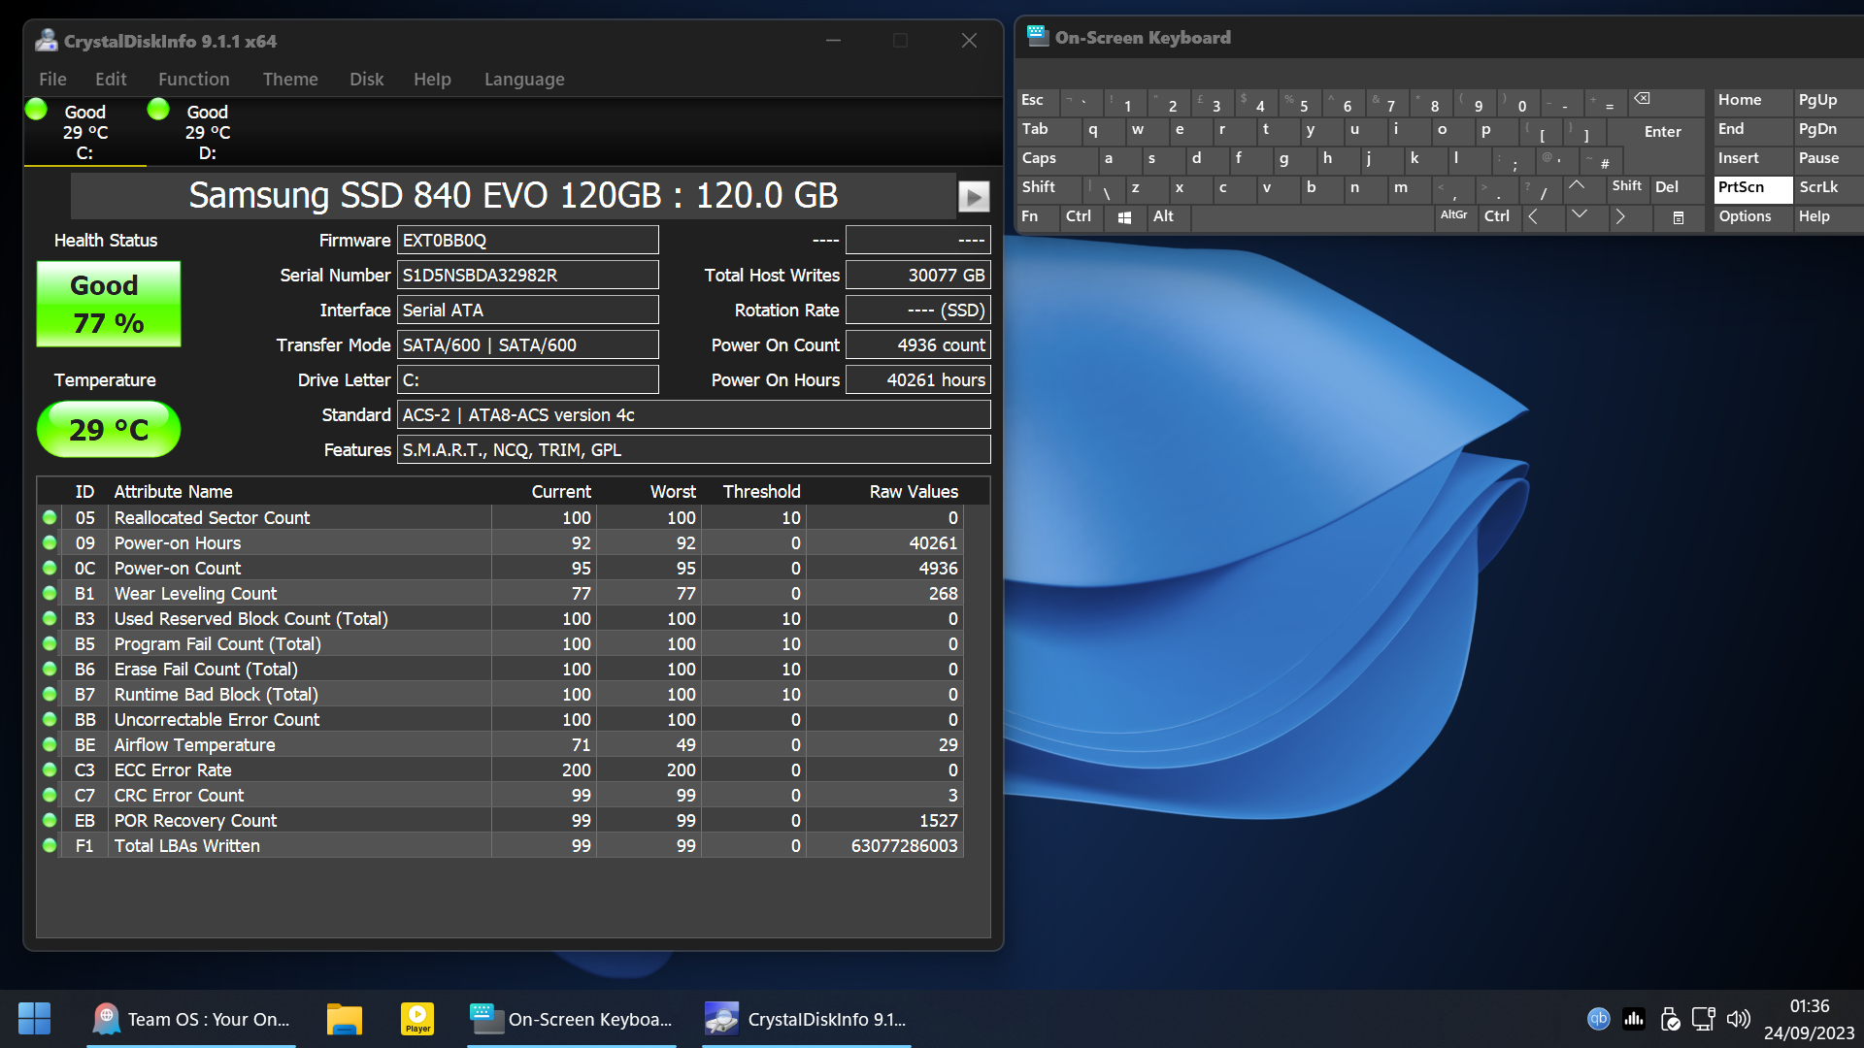Open the Edit menu

(111, 80)
